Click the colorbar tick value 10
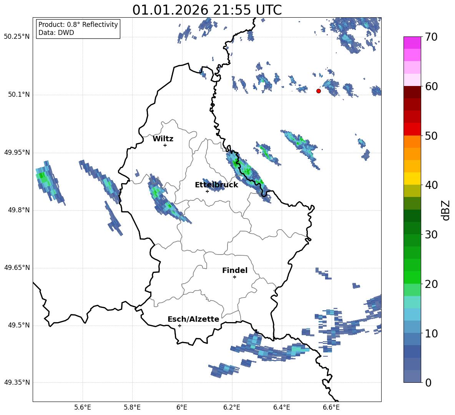Viewport: 455px width, 415px height. pos(431,333)
